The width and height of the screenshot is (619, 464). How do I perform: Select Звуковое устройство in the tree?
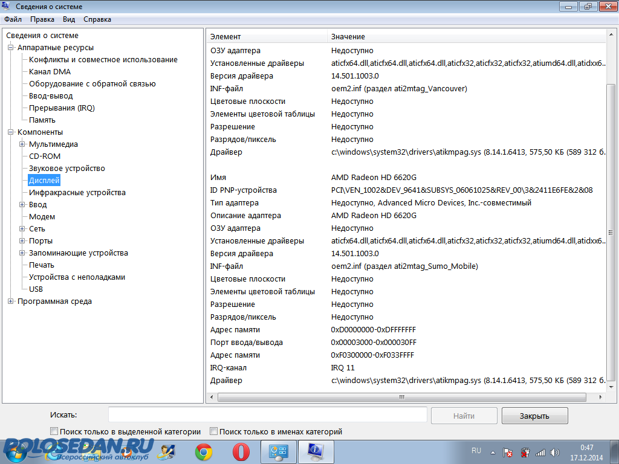(x=66, y=169)
